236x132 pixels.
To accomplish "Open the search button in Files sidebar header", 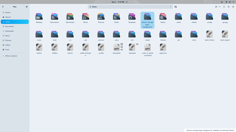I will point(3,7).
